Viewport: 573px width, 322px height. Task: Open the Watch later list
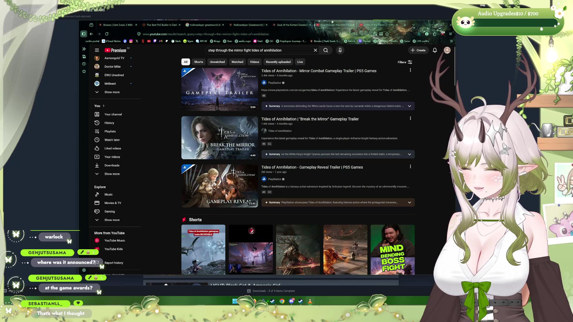point(112,140)
